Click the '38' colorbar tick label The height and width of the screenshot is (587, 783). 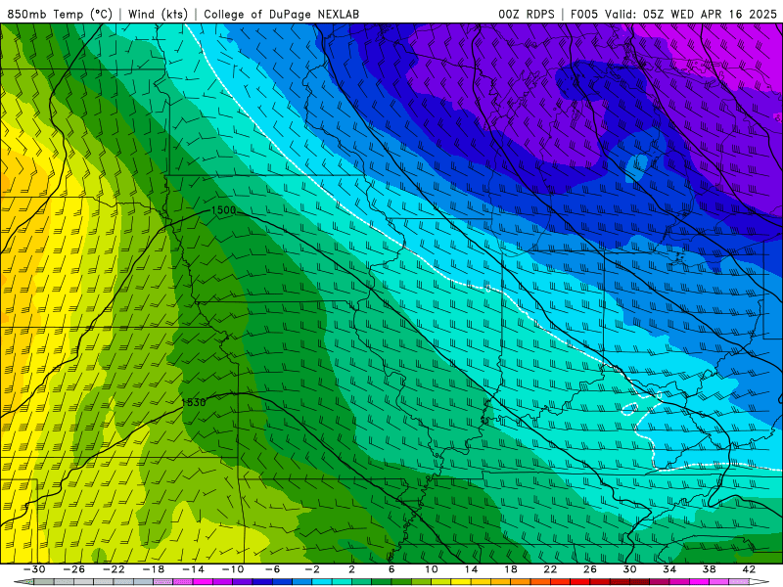[x=709, y=569]
